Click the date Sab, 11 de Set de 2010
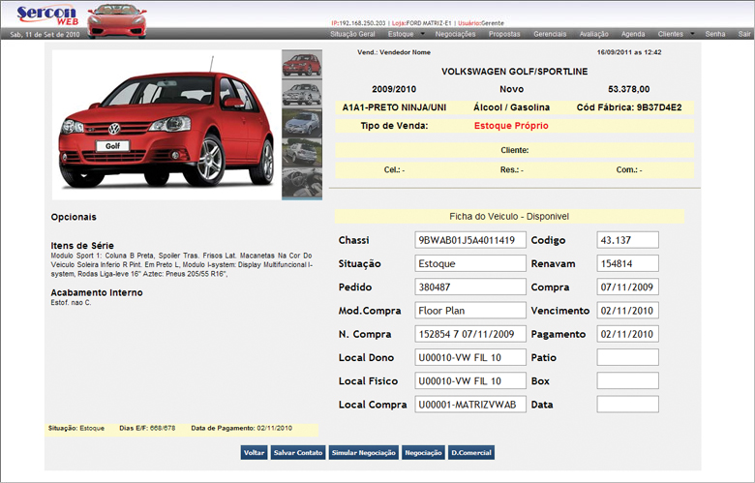 (x=45, y=35)
